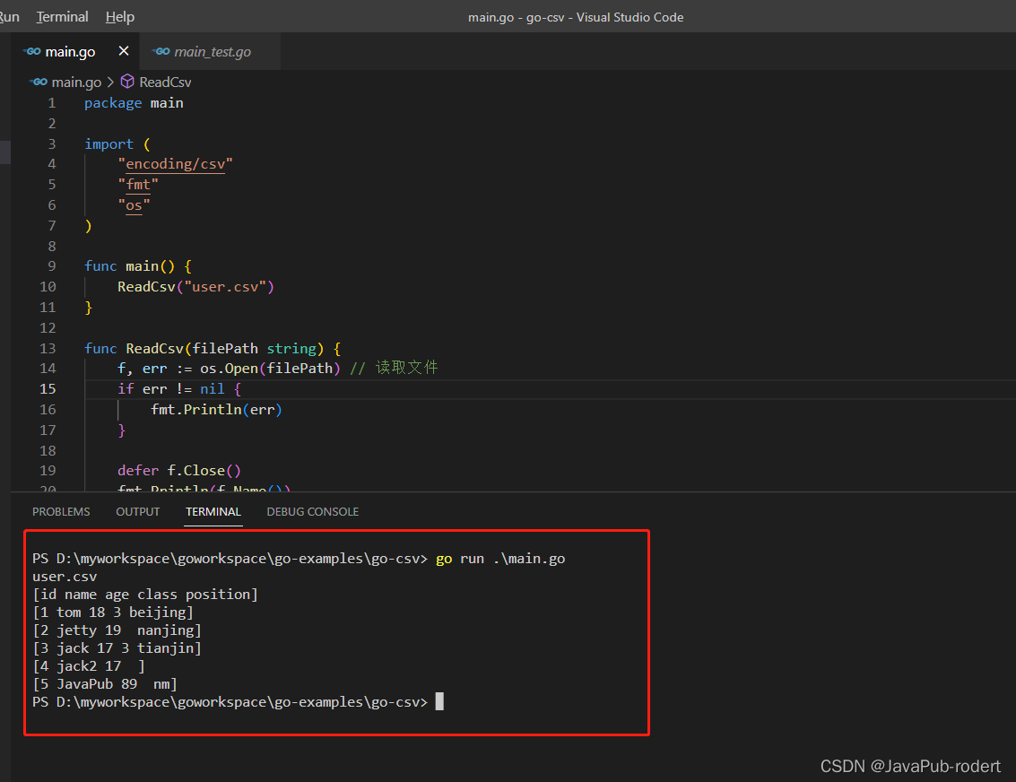Click the Go file icon on main_test.go tab
This screenshot has height=782, width=1016.
pos(161,51)
